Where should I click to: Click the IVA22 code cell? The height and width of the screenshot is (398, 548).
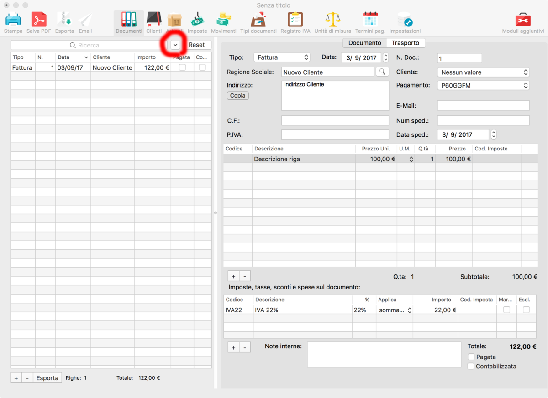pos(238,310)
